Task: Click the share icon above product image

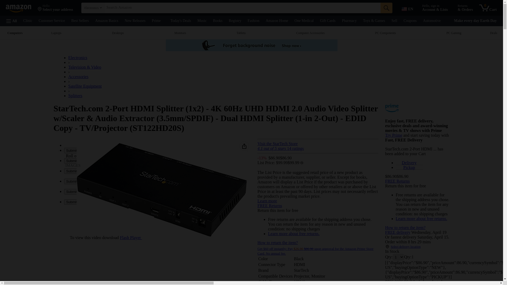Action: click(x=244, y=146)
